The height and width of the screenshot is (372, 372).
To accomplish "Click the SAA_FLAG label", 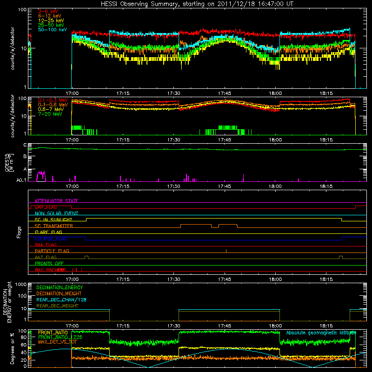I will (46, 245).
